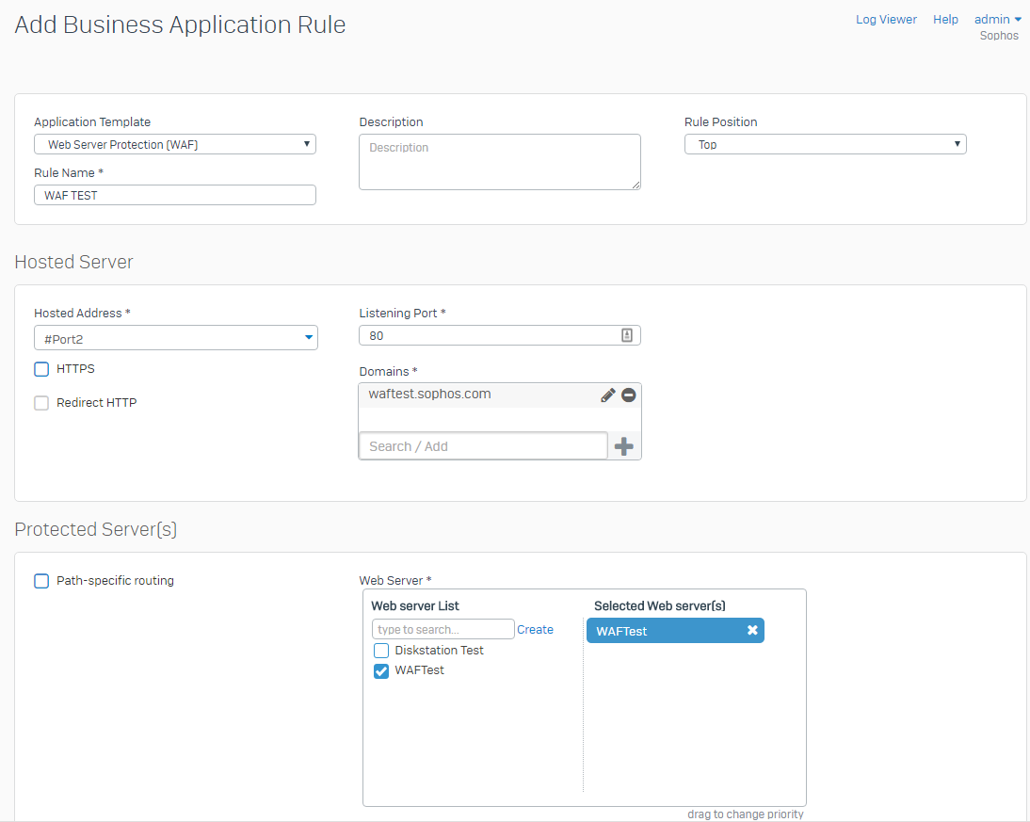Click the web server search box
This screenshot has height=822, width=1030.
(x=443, y=629)
